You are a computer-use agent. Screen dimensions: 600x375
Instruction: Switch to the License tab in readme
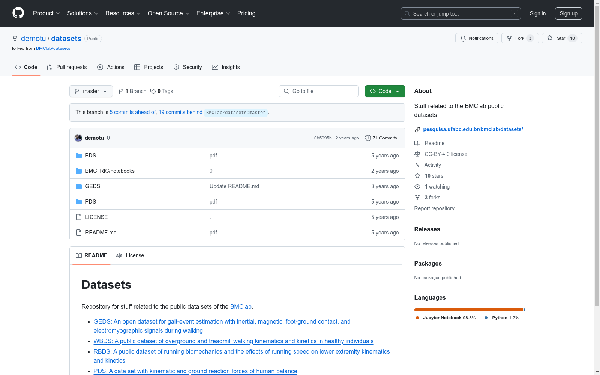point(130,255)
